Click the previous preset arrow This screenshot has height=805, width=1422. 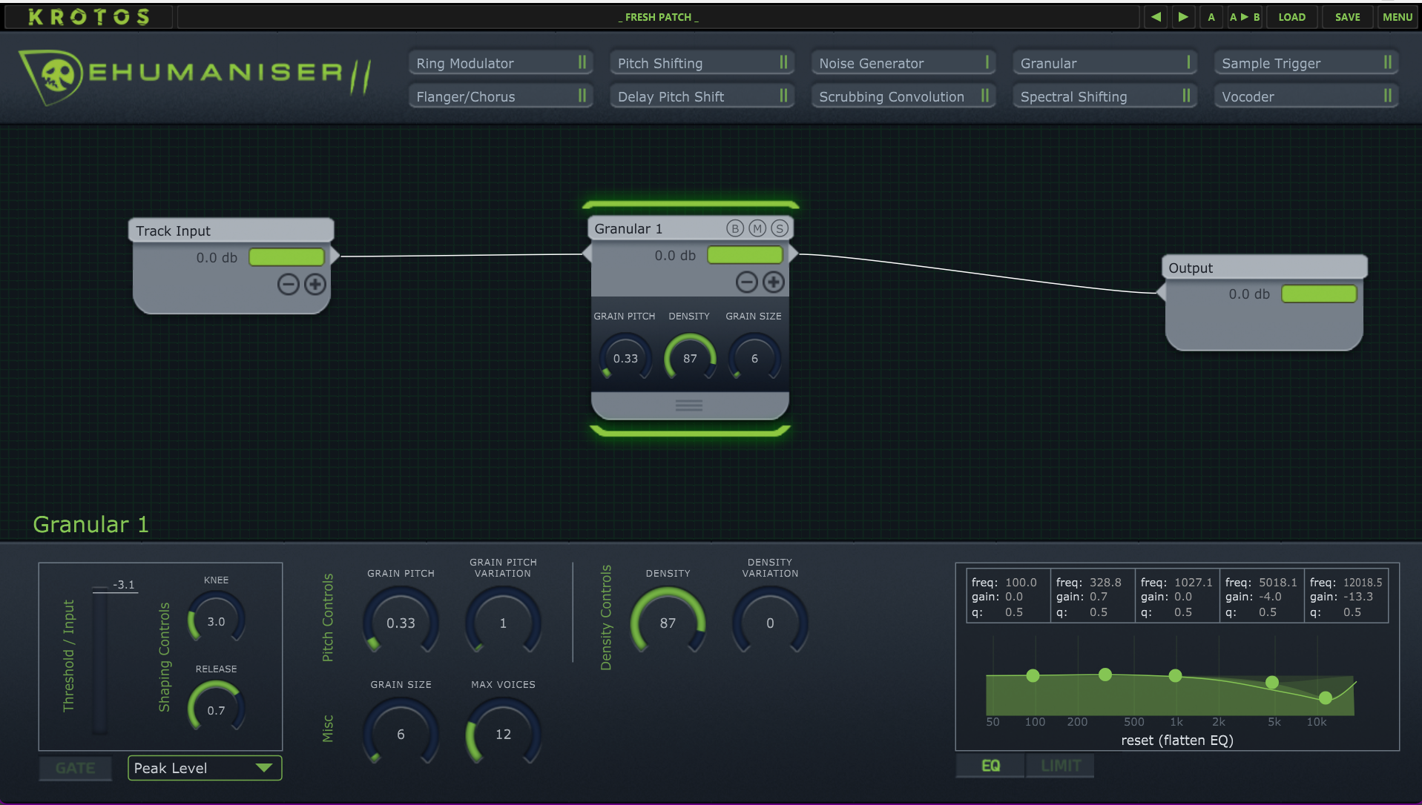(x=1156, y=16)
